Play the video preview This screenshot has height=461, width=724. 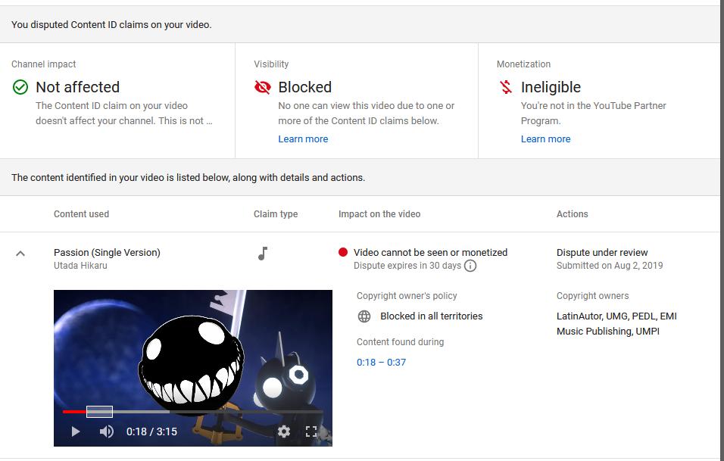pyautogui.click(x=75, y=431)
